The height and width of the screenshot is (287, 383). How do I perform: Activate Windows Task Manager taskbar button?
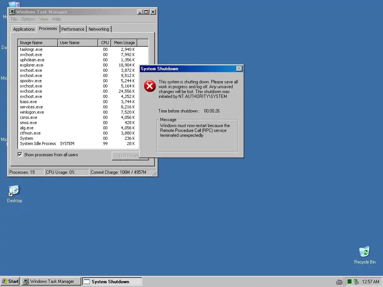(51, 281)
